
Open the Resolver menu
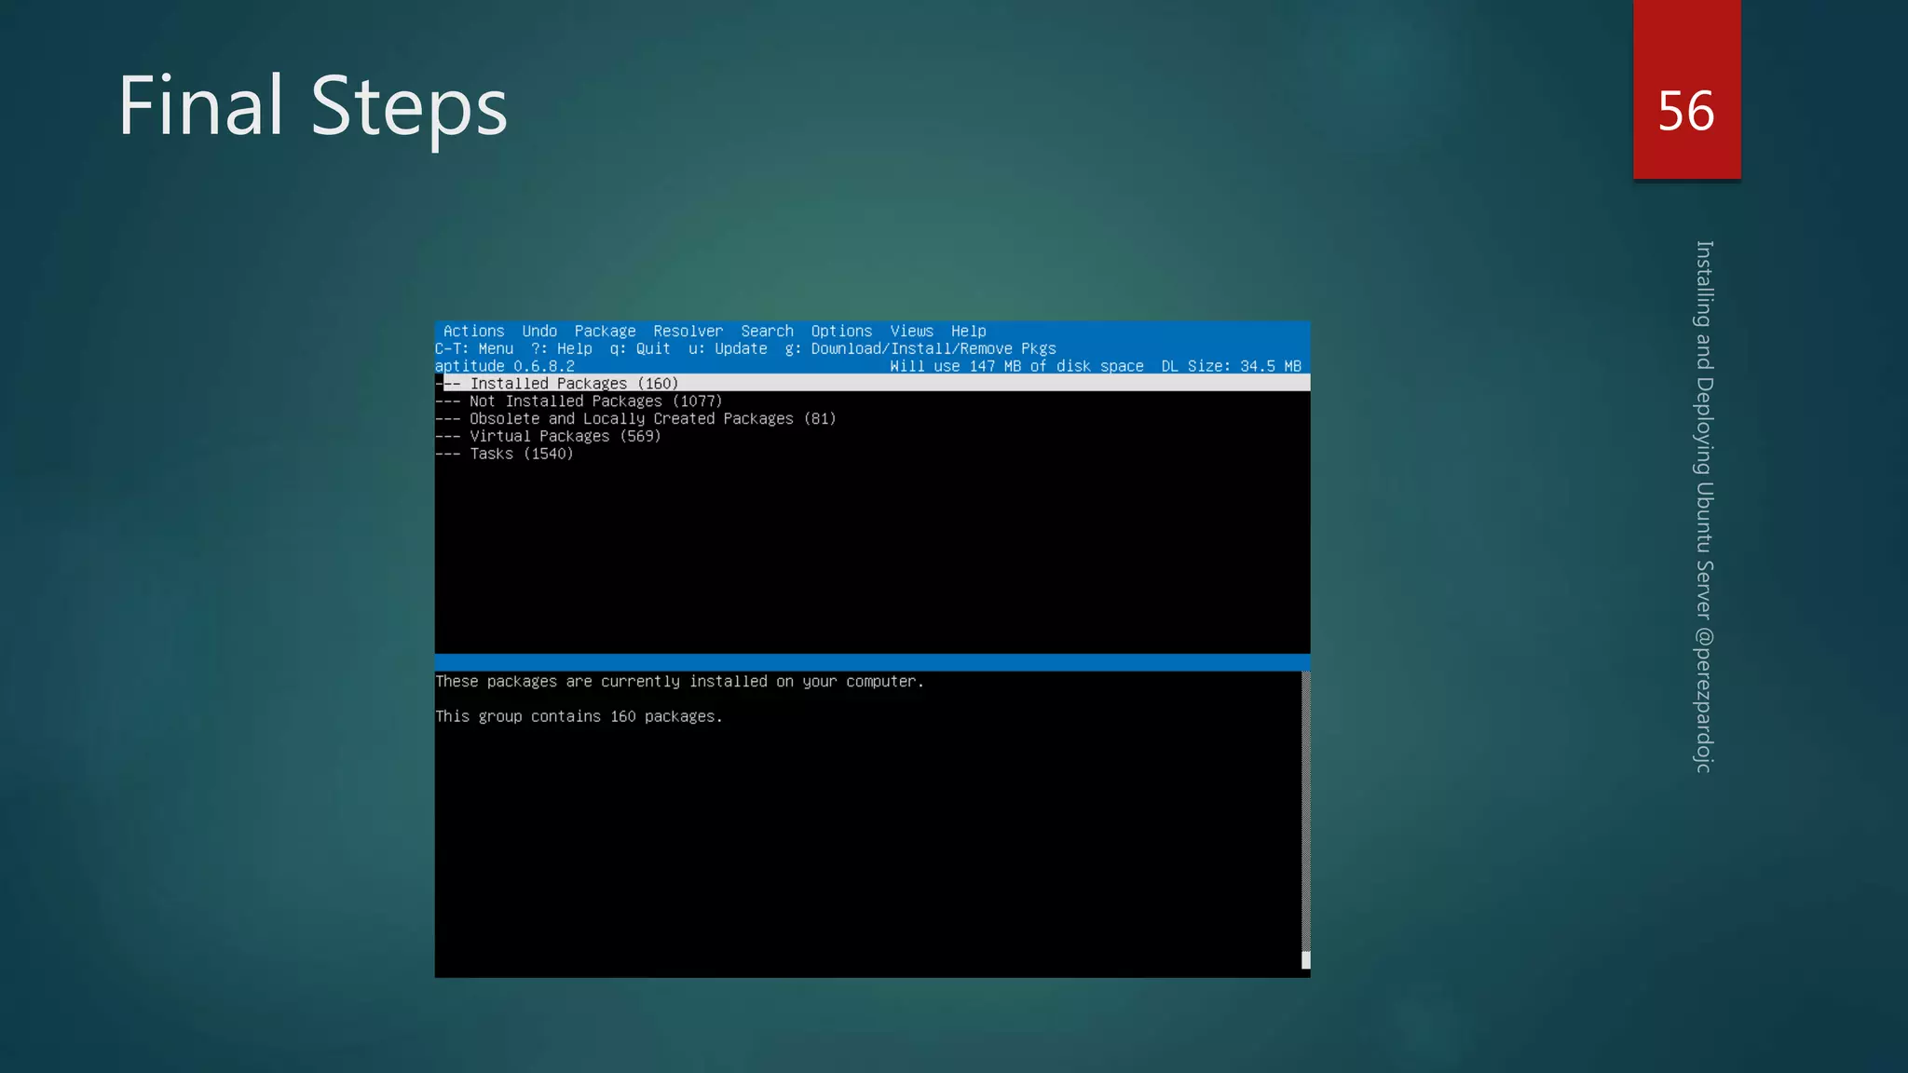(x=688, y=331)
